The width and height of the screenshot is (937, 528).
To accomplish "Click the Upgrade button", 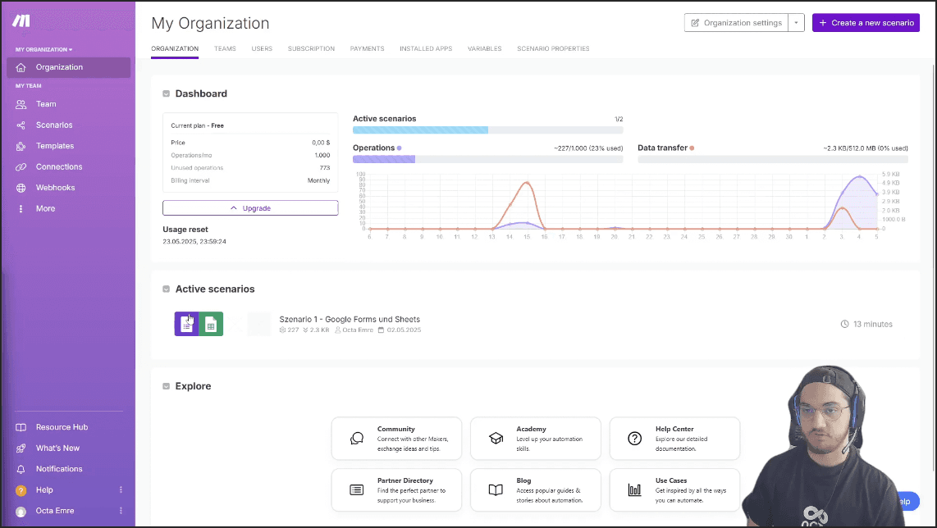I will [250, 208].
